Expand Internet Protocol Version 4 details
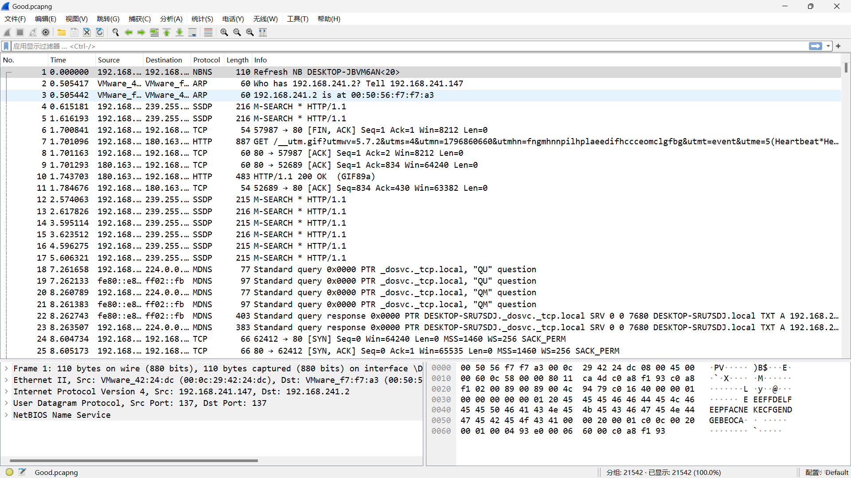This screenshot has height=478, width=851. click(6, 391)
